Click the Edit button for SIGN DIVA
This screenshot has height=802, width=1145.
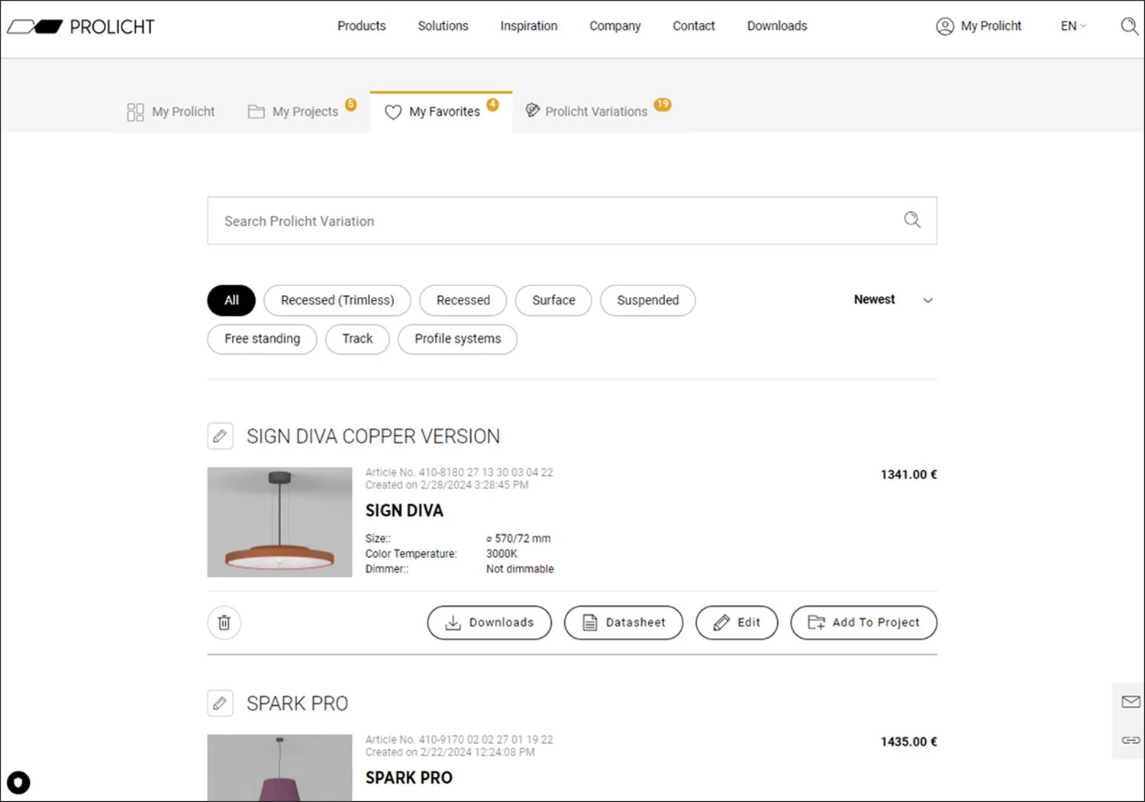[x=737, y=623]
